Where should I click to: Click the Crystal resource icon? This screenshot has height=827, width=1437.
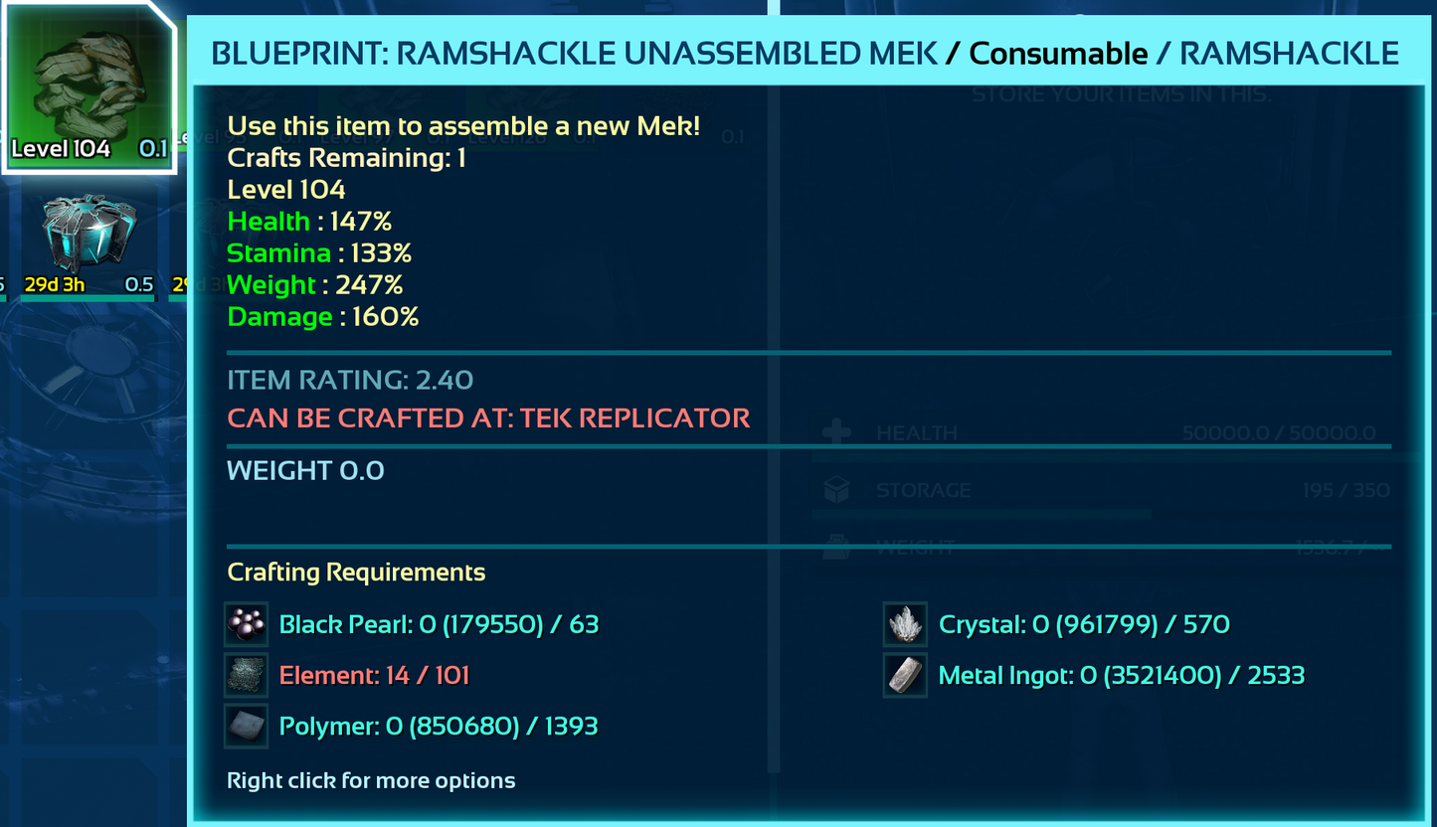pos(905,624)
